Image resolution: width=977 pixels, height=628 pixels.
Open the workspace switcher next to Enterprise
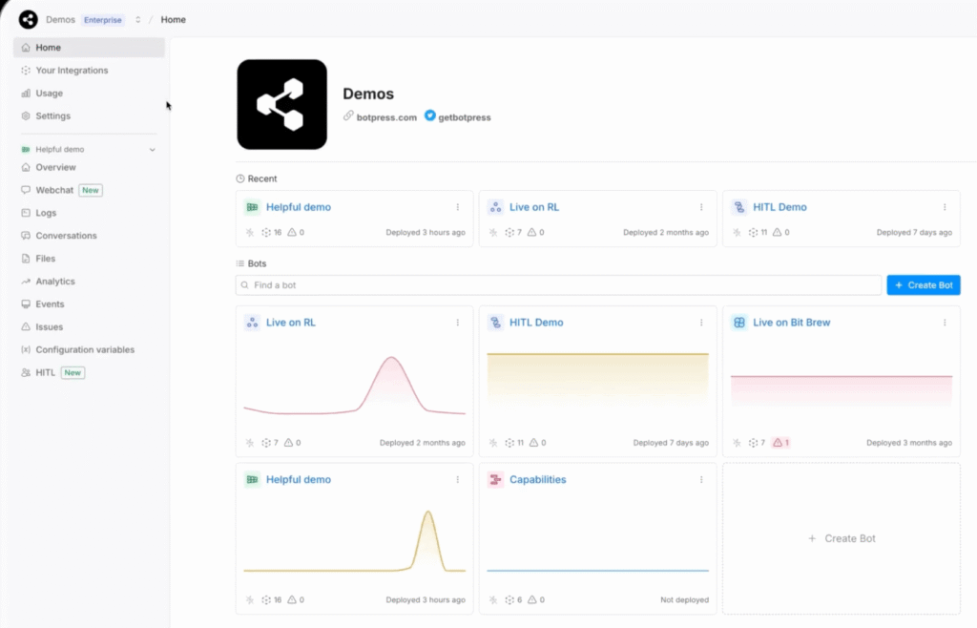137,19
